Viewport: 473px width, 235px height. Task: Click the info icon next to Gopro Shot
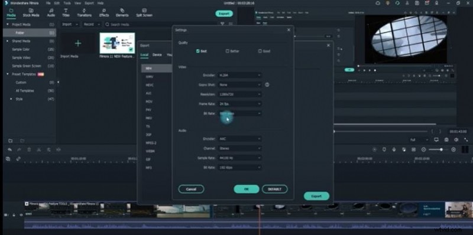pyautogui.click(x=267, y=84)
